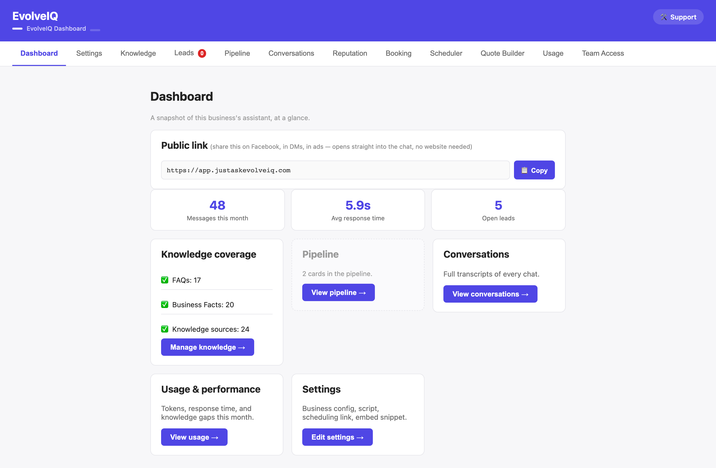The width and height of the screenshot is (716, 468).
Task: Copy the public link
Action: click(x=534, y=170)
